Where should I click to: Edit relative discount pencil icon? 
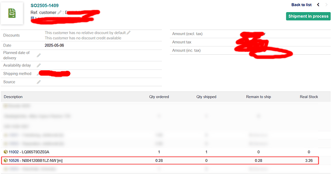tap(129, 32)
